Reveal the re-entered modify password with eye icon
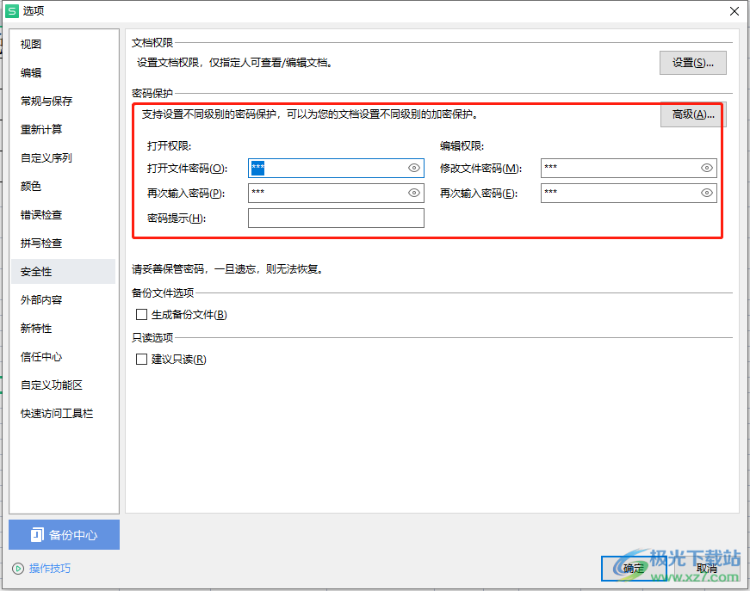The image size is (750, 591). (706, 193)
